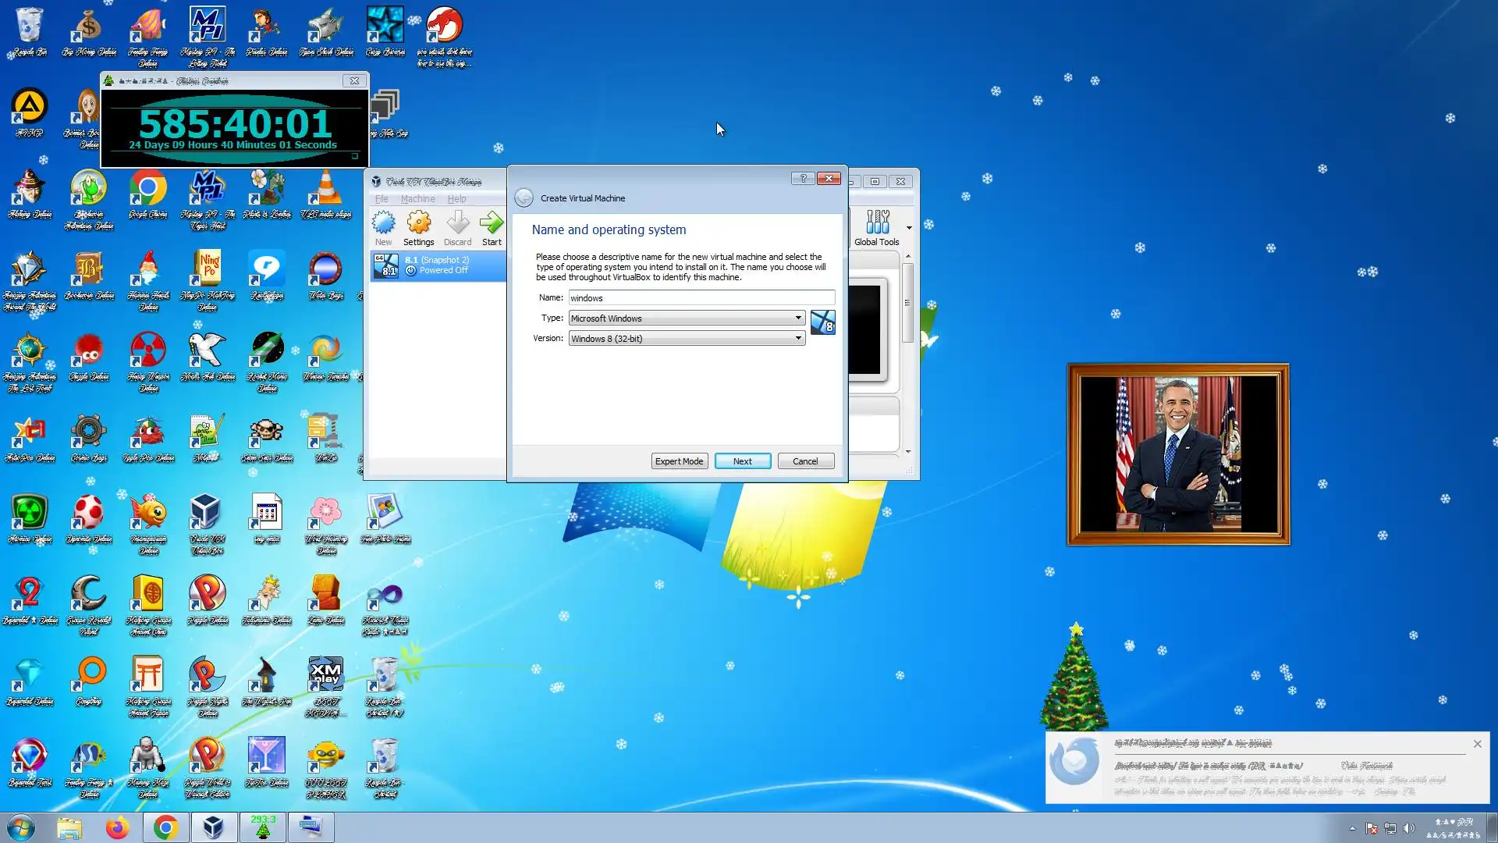Image resolution: width=1498 pixels, height=843 pixels.
Task: Expand the Global Tools dropdown arrow
Action: coord(909,228)
